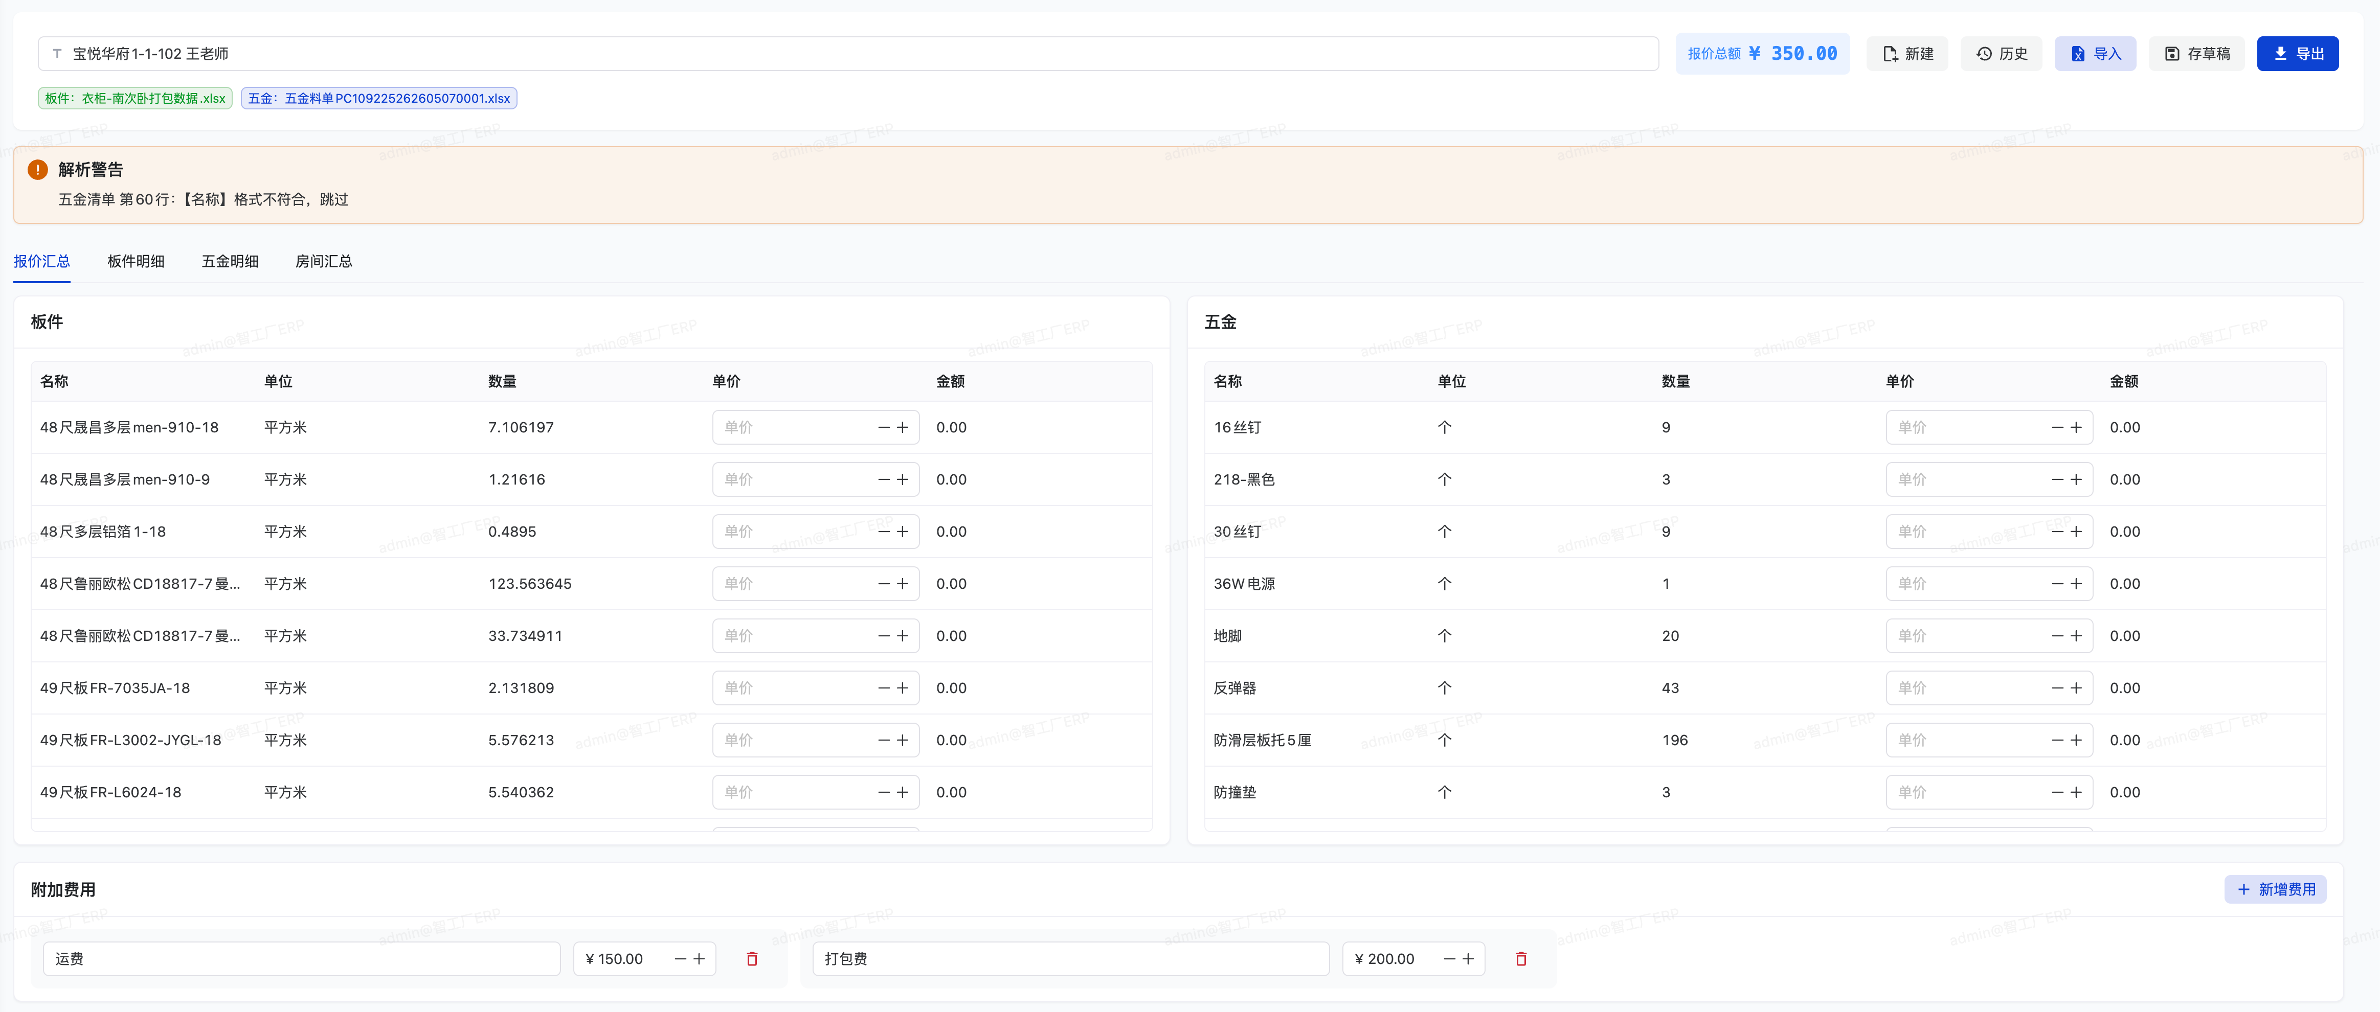Screen dimensions: 2380x1012
Task: Increase 运费 amount with plus
Action: click(x=700, y=958)
